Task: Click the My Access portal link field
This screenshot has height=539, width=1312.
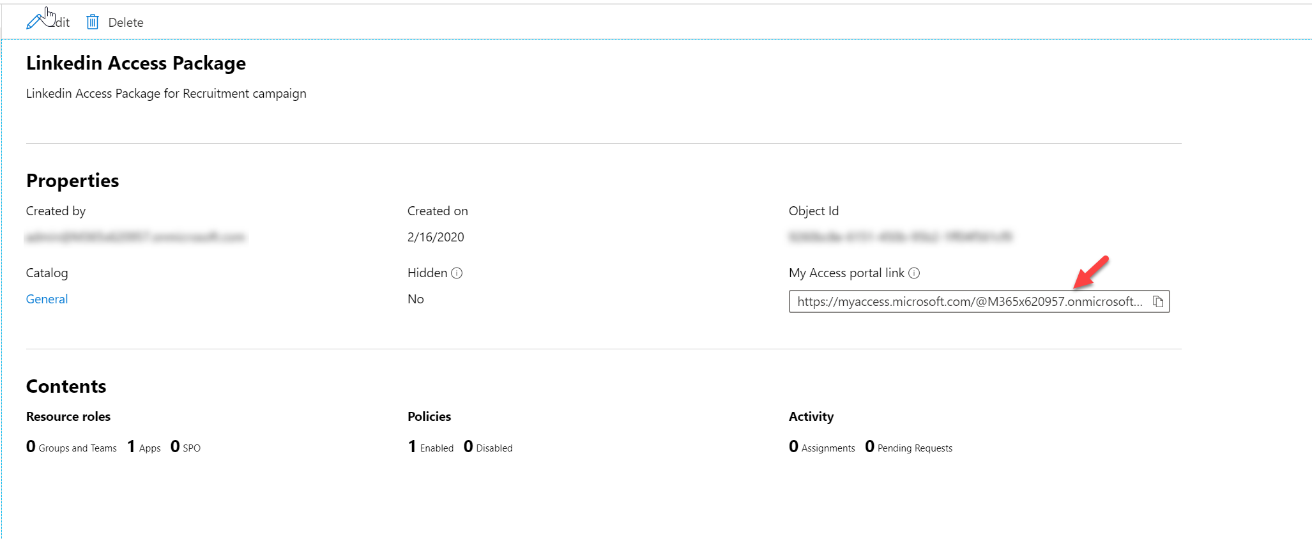Action: click(x=979, y=301)
